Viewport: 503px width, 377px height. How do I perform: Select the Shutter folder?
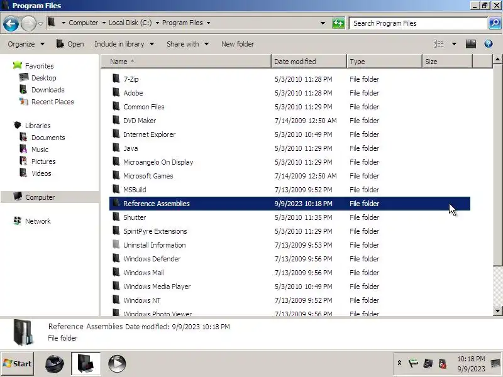(x=290, y=217)
